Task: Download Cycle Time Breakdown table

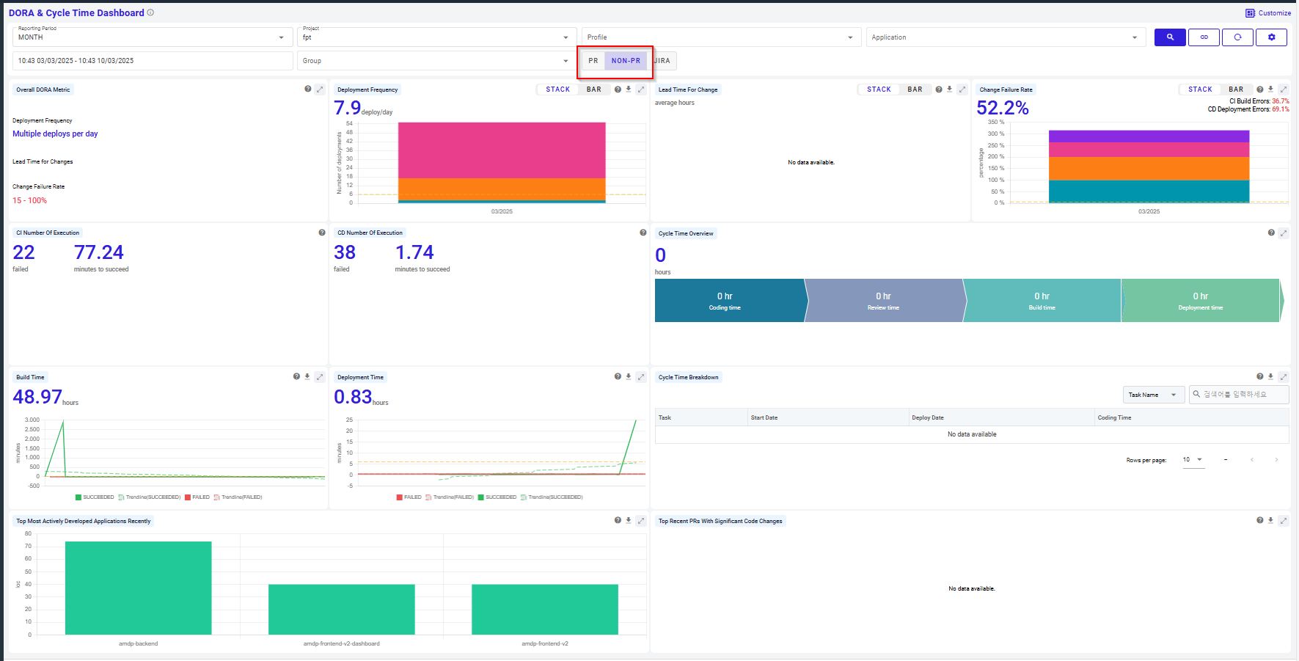Action: click(x=1271, y=376)
